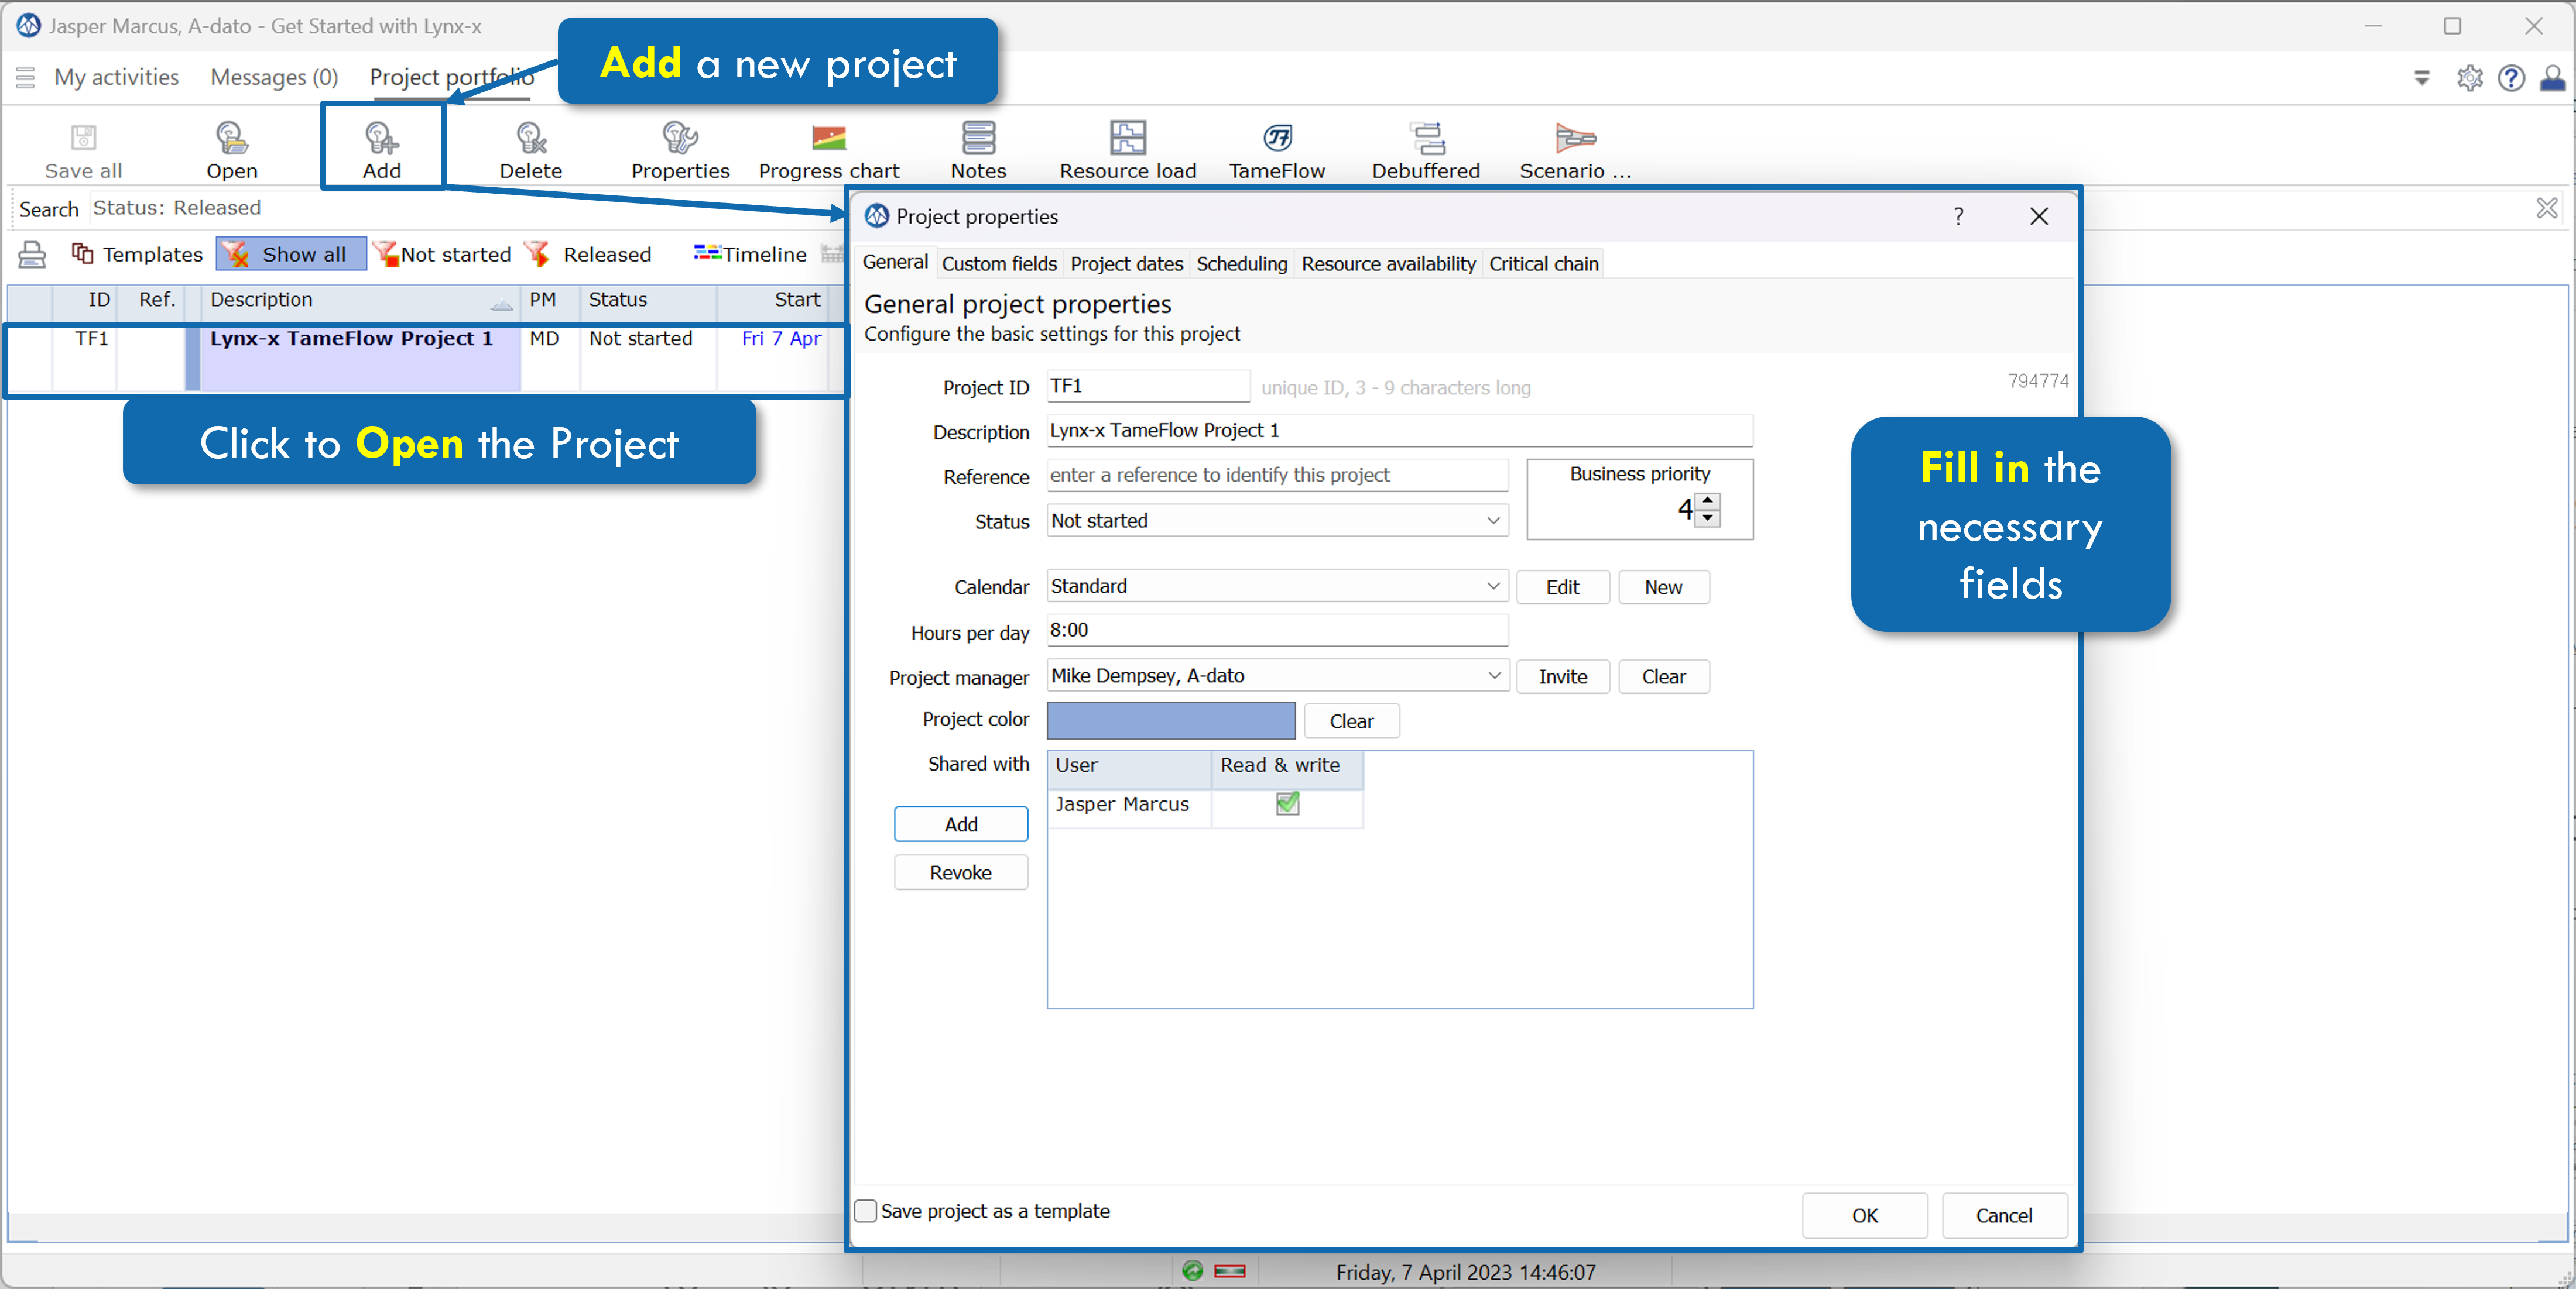Open the Scenario toolbar item
Image resolution: width=2576 pixels, height=1289 pixels.
coord(1575,150)
